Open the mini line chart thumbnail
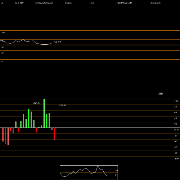180x180 pixels. pyautogui.click(x=89, y=172)
